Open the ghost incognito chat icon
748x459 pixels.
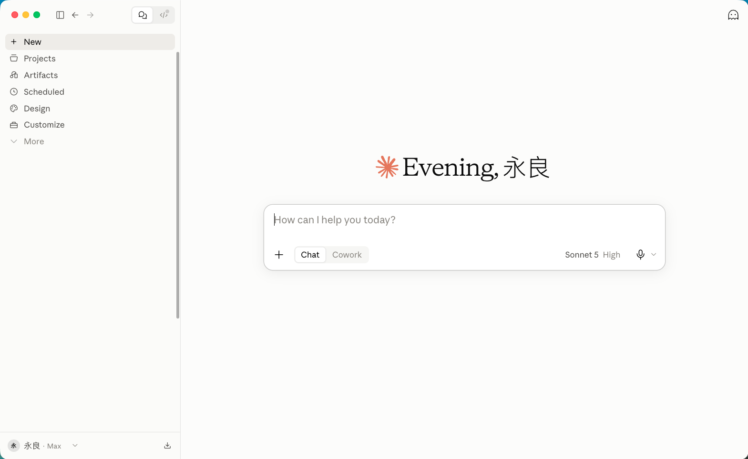[x=733, y=15]
